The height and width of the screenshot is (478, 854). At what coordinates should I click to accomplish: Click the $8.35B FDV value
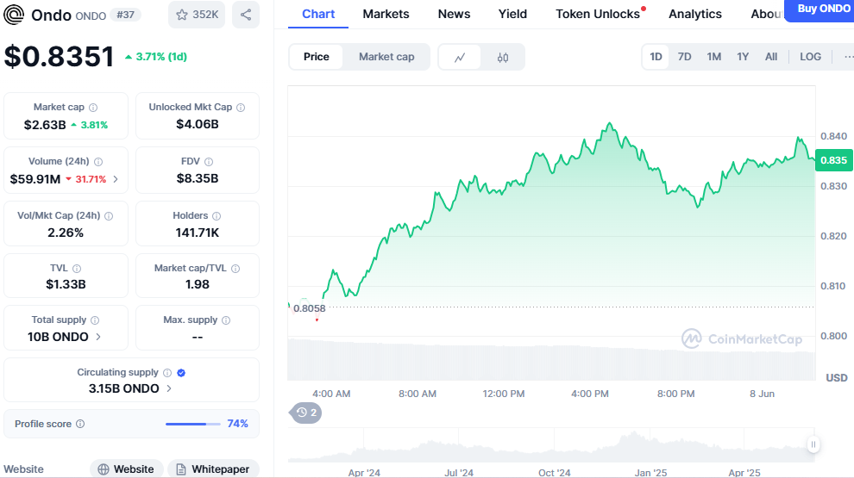(x=198, y=179)
